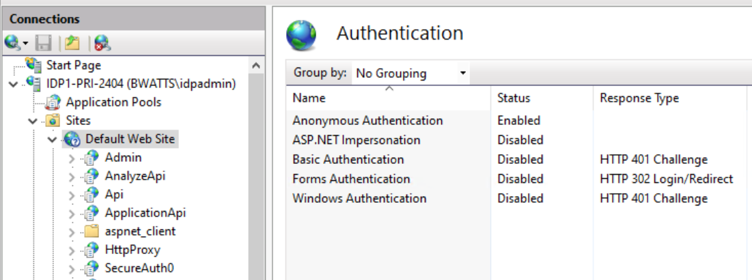Select the SecureAuth0 tree label
The height and width of the screenshot is (280, 752).
(139, 268)
